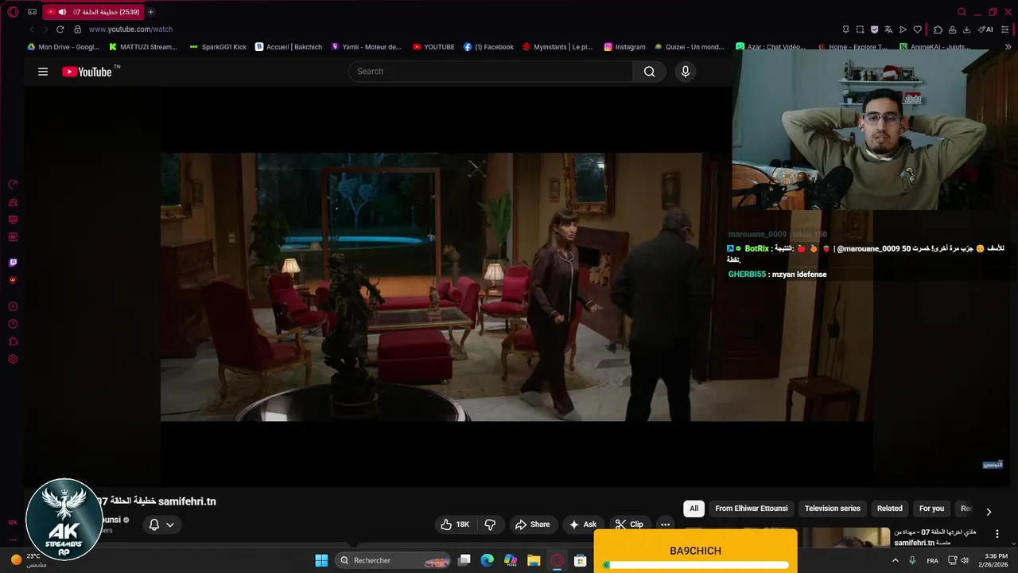Open the Share dialog for the video
The height and width of the screenshot is (573, 1018).
(x=532, y=524)
